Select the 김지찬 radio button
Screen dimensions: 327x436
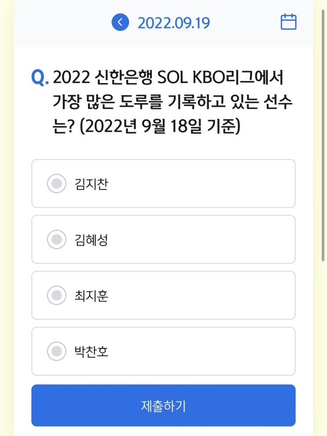[56, 183]
